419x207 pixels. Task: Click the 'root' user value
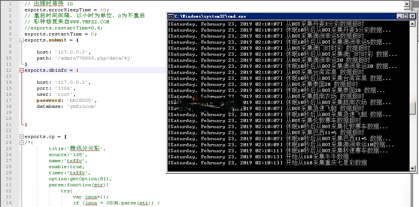64,94
